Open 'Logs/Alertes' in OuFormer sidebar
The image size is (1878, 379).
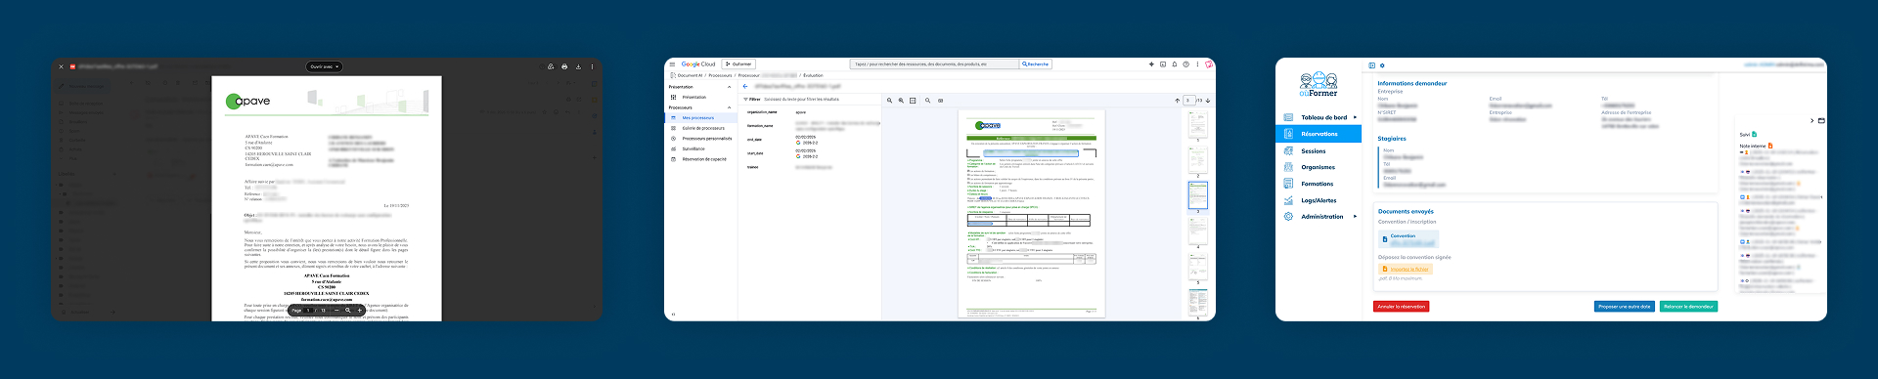[1319, 200]
